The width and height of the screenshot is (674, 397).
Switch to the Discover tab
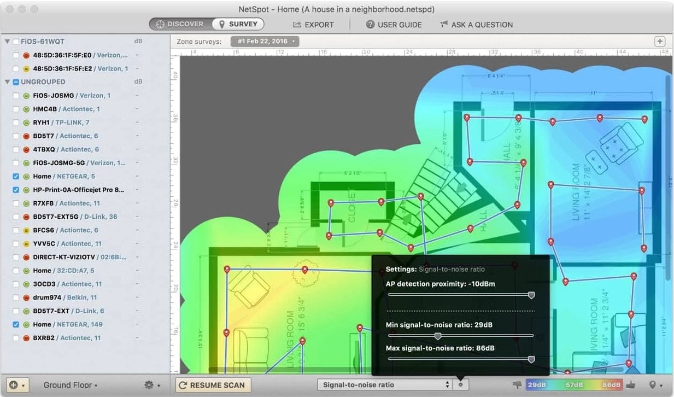pyautogui.click(x=180, y=24)
